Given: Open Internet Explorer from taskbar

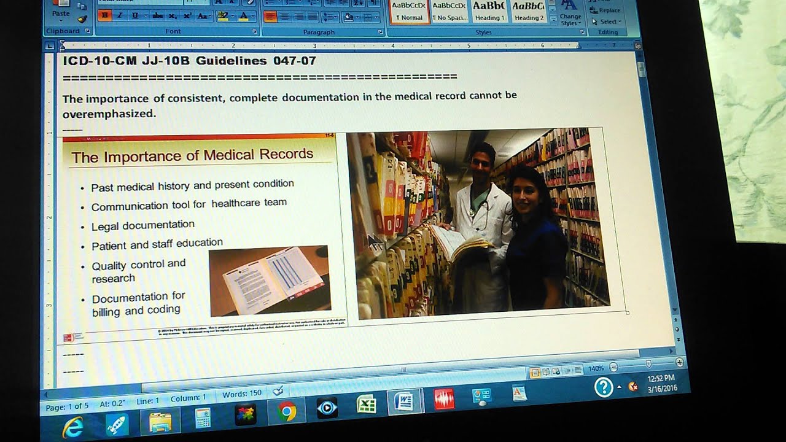Looking at the screenshot, I should (73, 428).
